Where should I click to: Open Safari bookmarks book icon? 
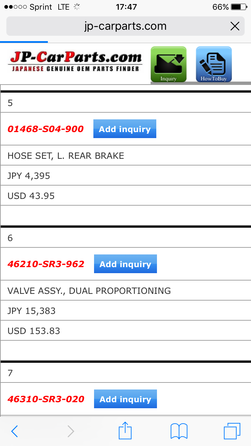tap(179, 431)
